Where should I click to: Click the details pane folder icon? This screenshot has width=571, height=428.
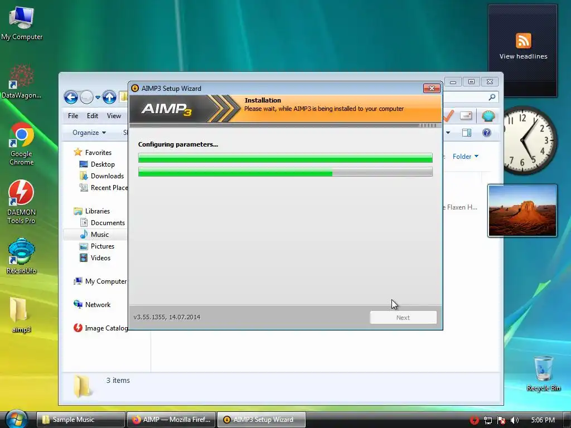(x=83, y=387)
